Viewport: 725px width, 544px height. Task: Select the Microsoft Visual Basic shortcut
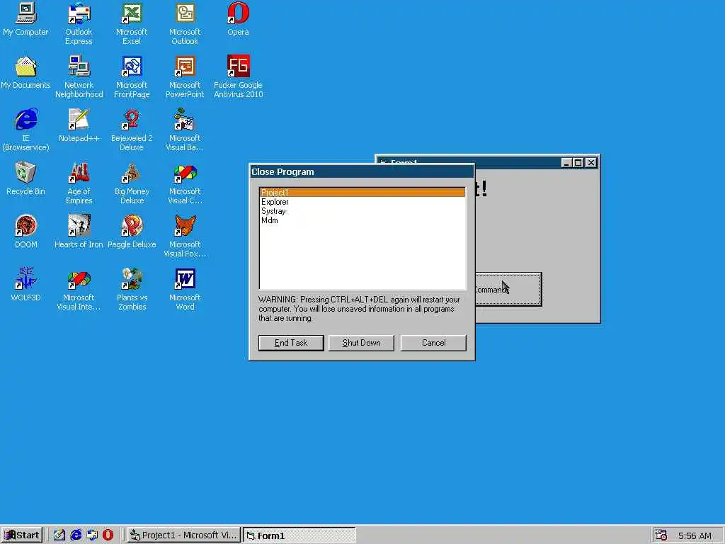click(185, 130)
